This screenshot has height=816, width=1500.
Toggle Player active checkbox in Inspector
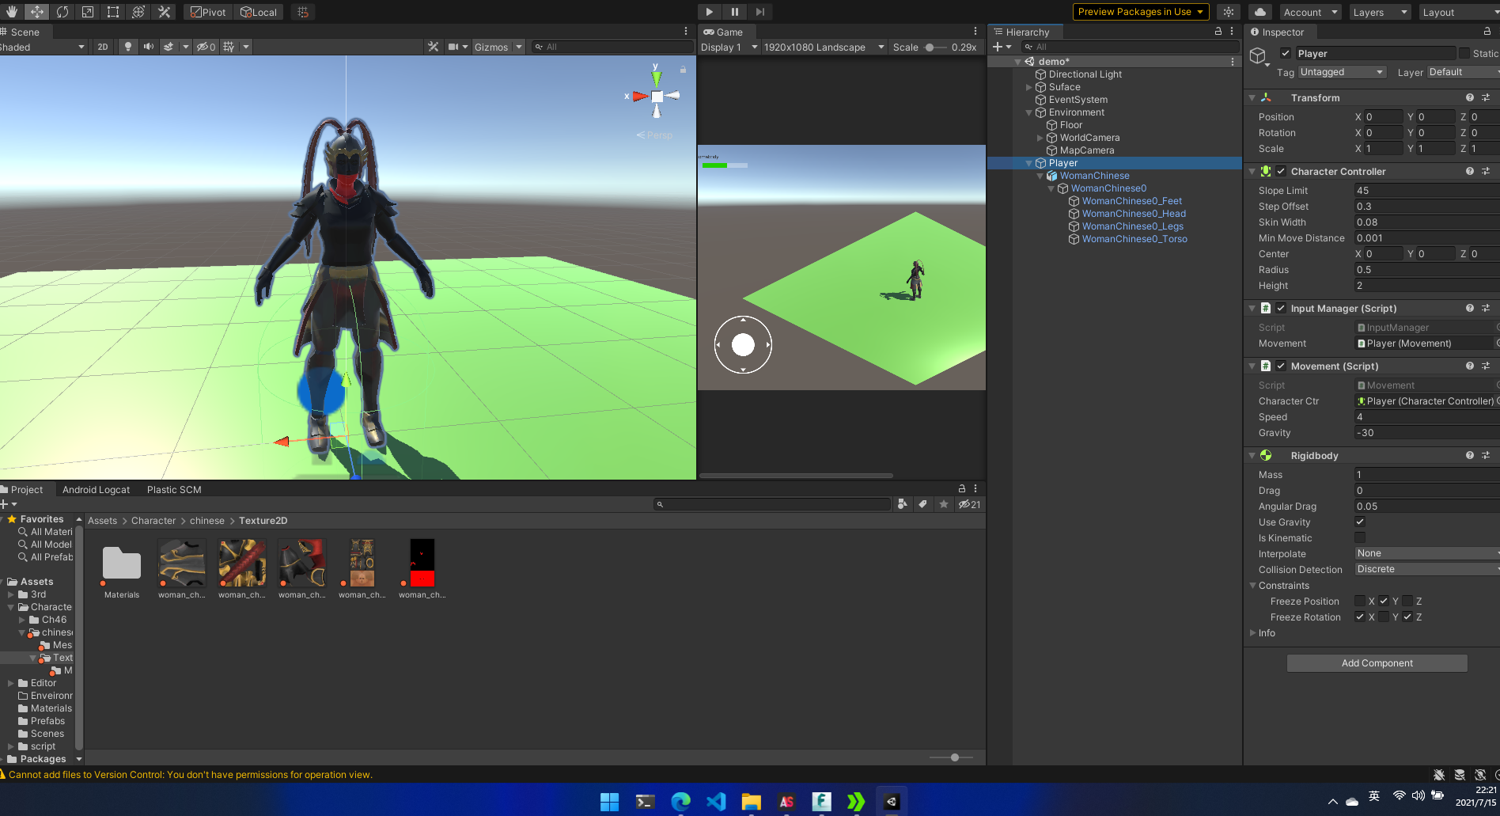tap(1286, 53)
